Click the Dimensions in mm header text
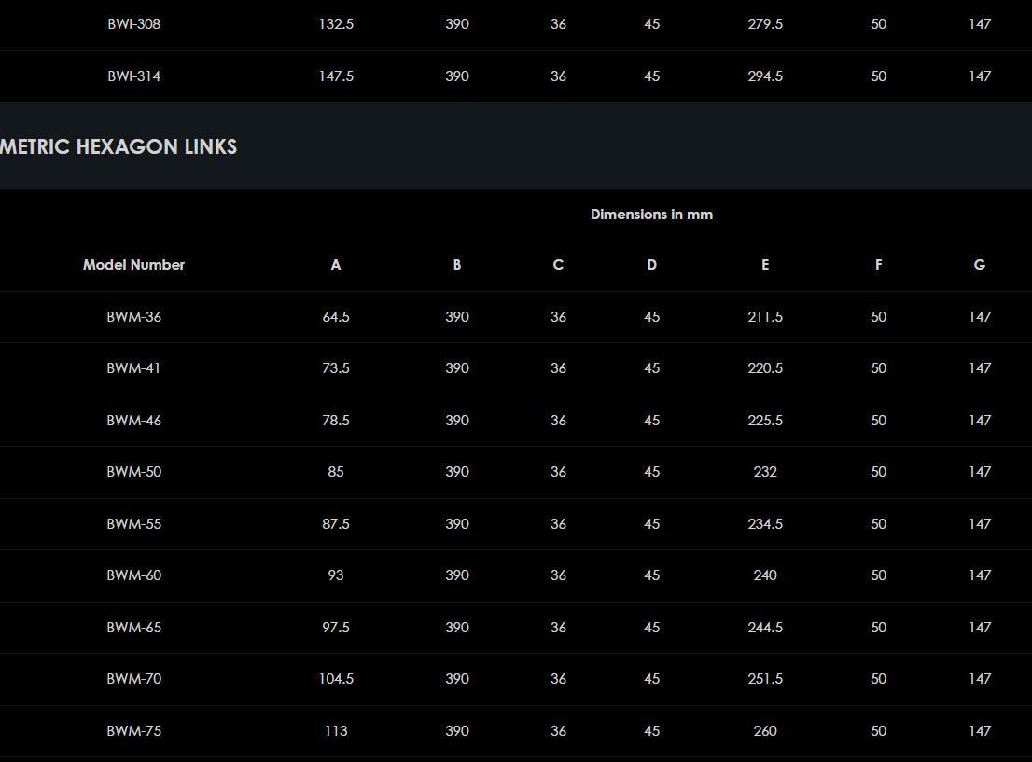The image size is (1032, 762). 651,215
